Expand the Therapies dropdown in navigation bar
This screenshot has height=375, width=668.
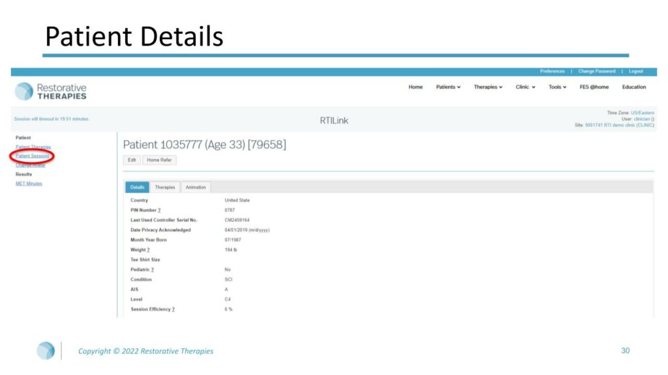(x=488, y=87)
